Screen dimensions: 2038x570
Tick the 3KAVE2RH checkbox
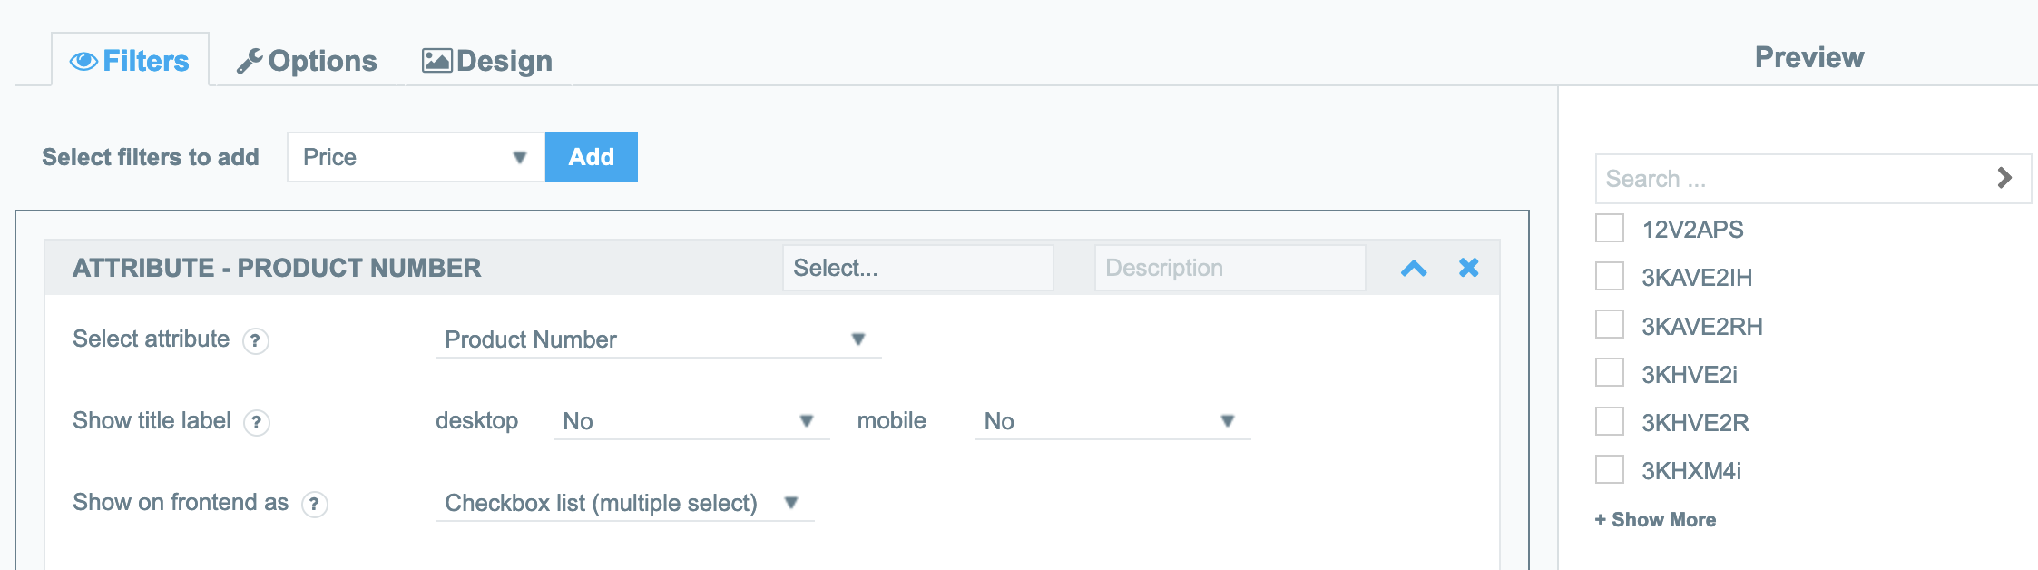click(x=1610, y=324)
